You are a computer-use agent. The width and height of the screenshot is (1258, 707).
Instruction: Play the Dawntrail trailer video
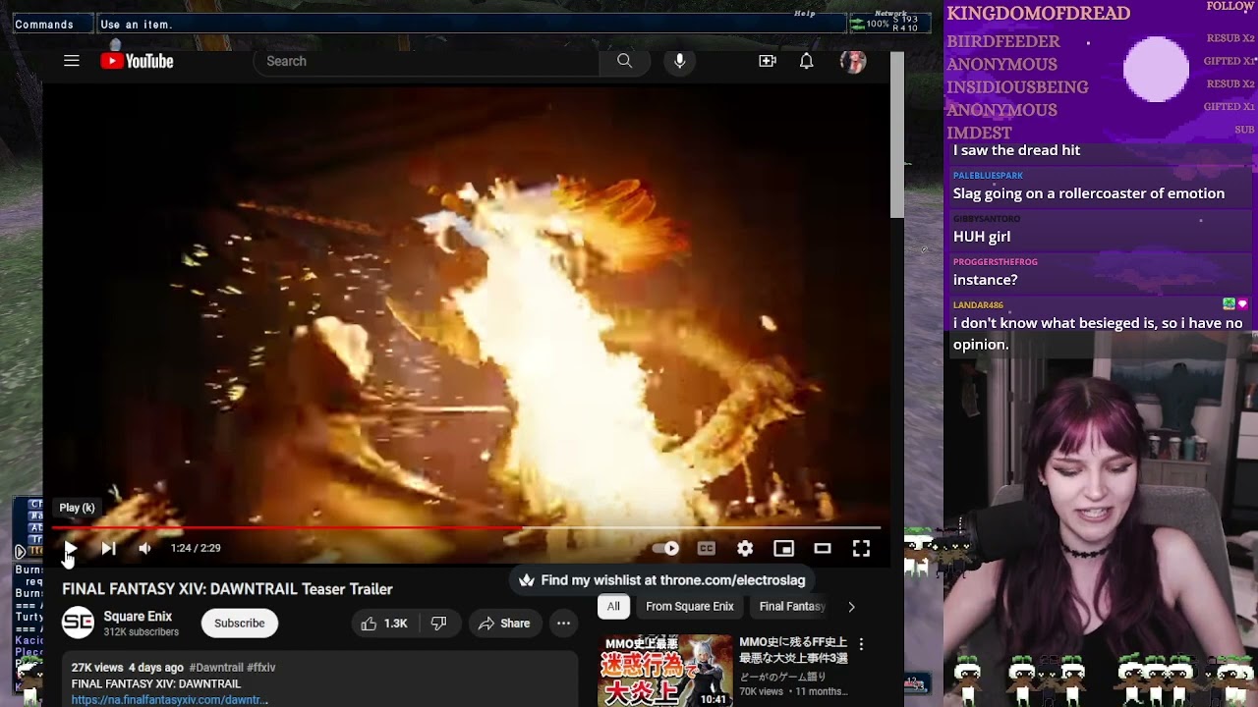pyautogui.click(x=71, y=548)
